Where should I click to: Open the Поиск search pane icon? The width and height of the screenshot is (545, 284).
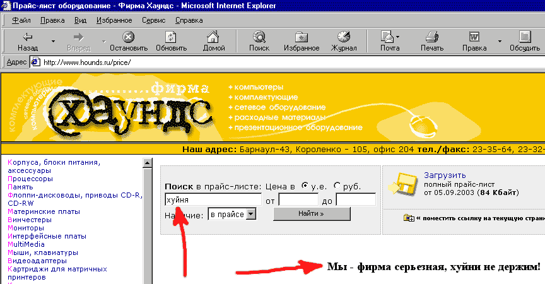(x=259, y=37)
